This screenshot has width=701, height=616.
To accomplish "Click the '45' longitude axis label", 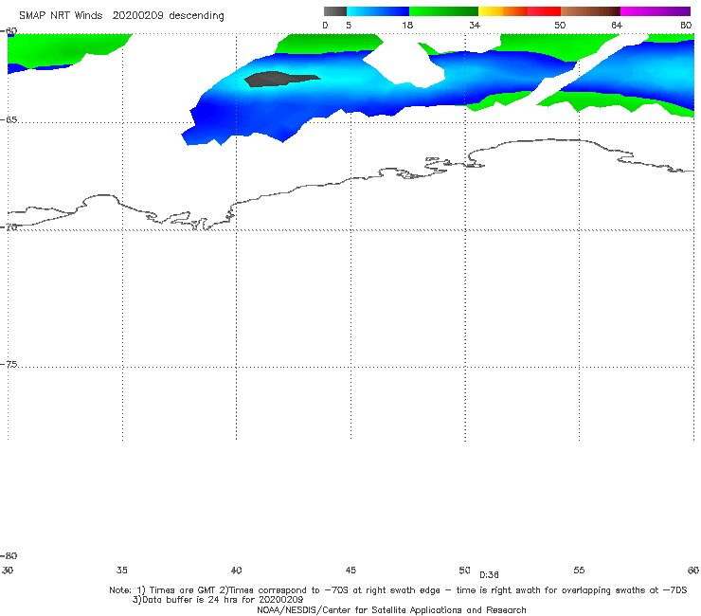I will click(x=350, y=570).
